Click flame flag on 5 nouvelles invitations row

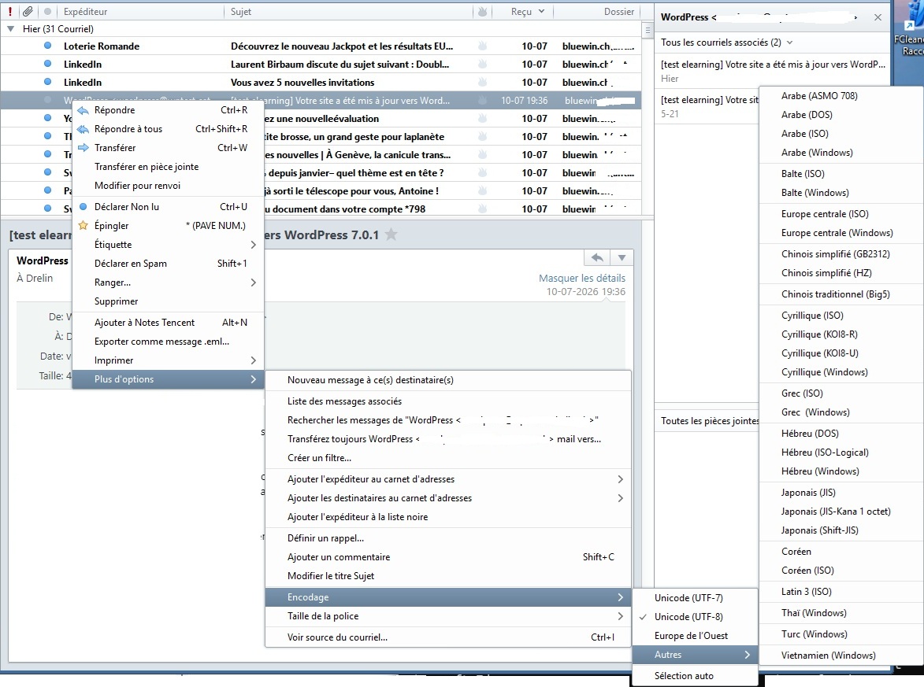click(482, 83)
